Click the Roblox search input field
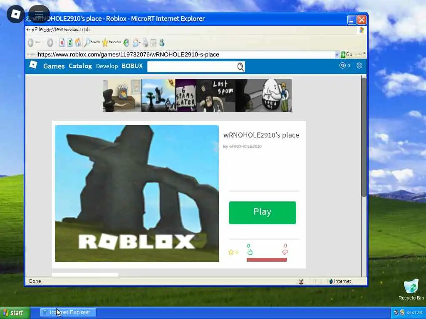 (192, 67)
